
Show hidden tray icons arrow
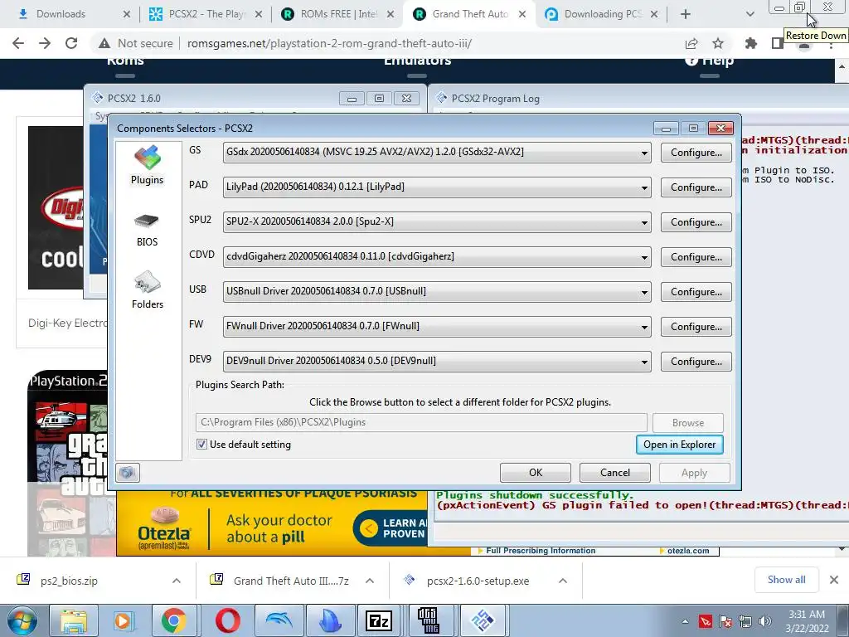coord(685,621)
